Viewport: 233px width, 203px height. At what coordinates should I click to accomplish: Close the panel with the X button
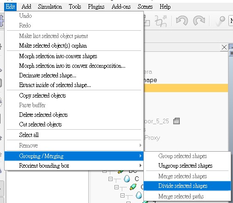coord(224,47)
